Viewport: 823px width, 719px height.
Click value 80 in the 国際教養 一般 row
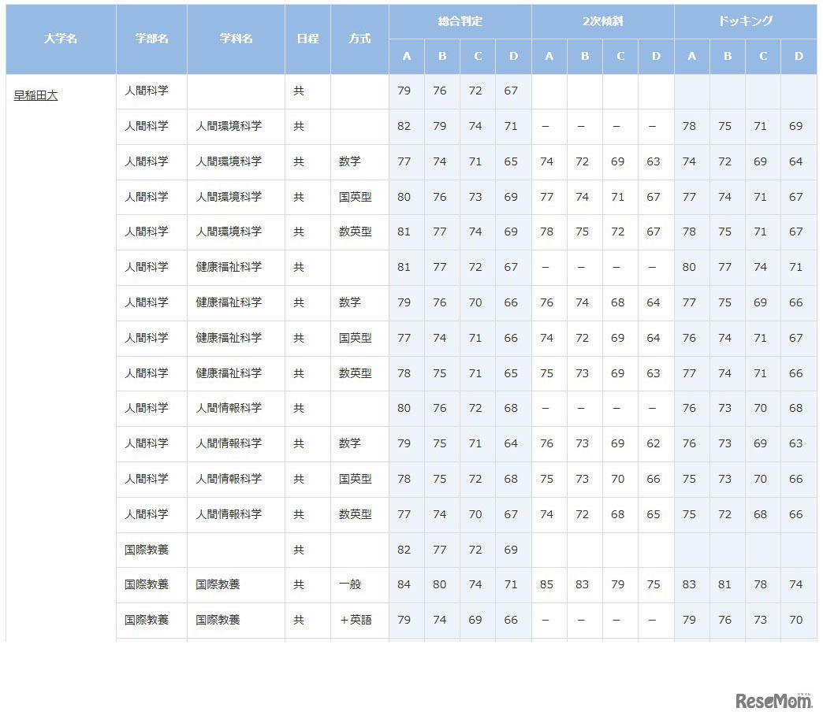pyautogui.click(x=440, y=584)
